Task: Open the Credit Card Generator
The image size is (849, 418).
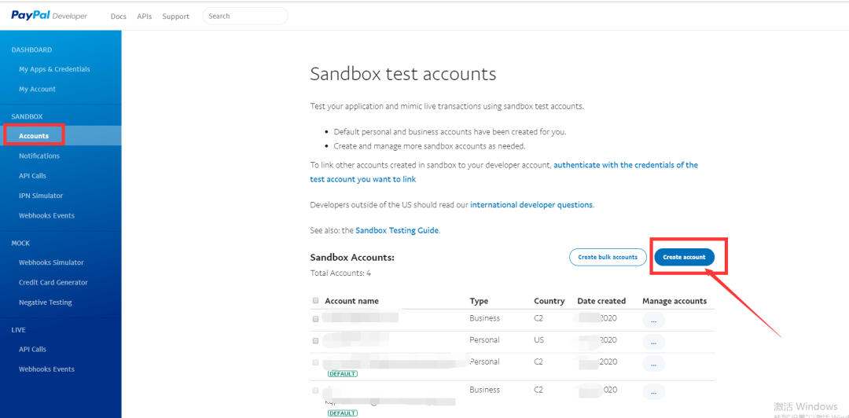Action: tap(53, 283)
